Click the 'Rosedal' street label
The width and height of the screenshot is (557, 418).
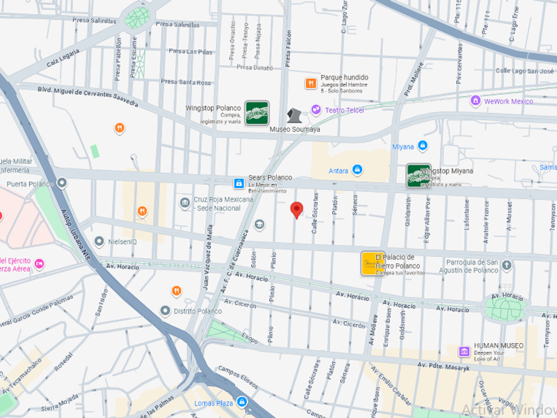[63, 362]
